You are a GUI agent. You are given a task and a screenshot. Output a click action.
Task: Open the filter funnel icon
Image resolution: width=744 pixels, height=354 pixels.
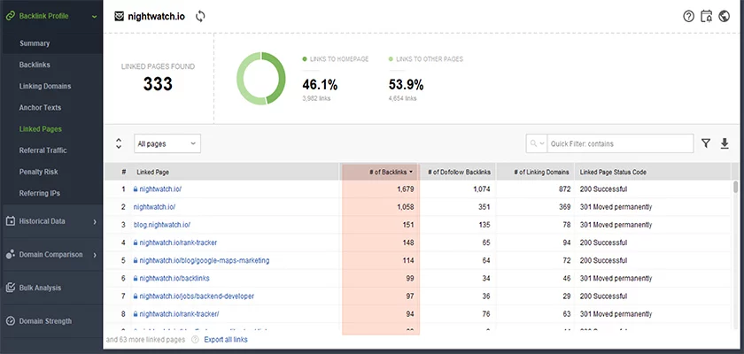[706, 143]
